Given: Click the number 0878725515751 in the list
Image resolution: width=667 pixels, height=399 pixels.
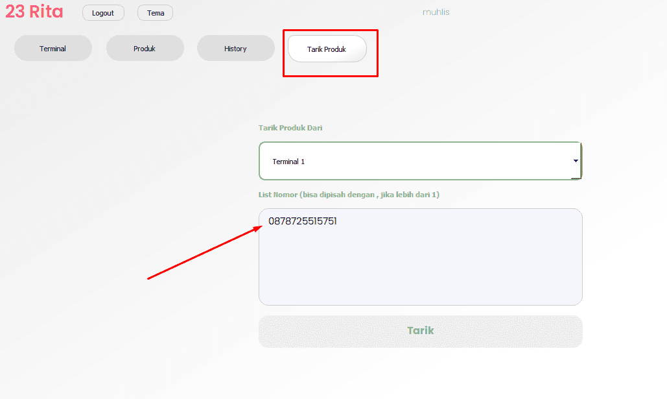Looking at the screenshot, I should click(x=303, y=222).
